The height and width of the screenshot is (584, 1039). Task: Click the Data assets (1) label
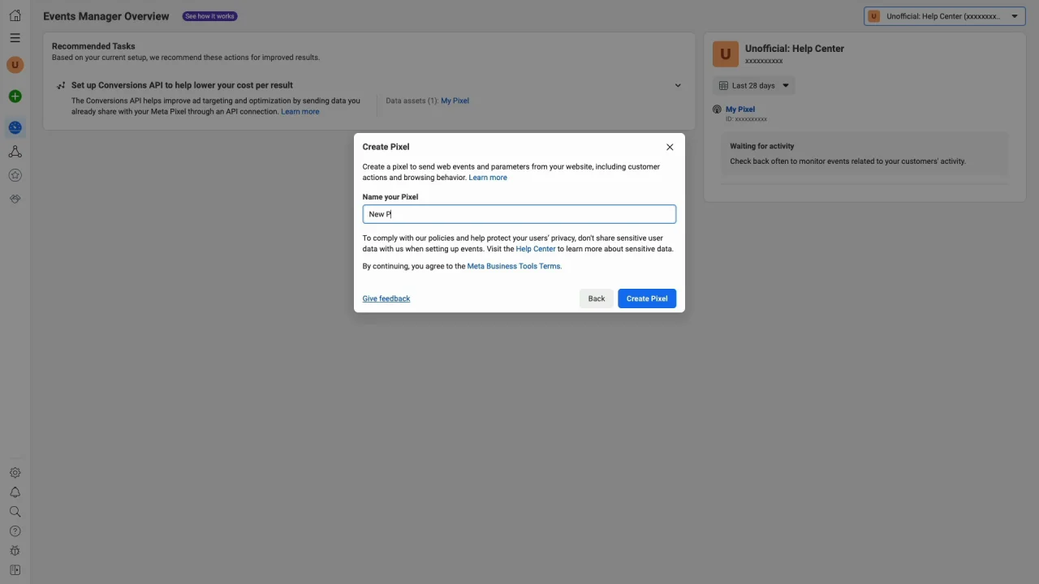[x=412, y=101]
